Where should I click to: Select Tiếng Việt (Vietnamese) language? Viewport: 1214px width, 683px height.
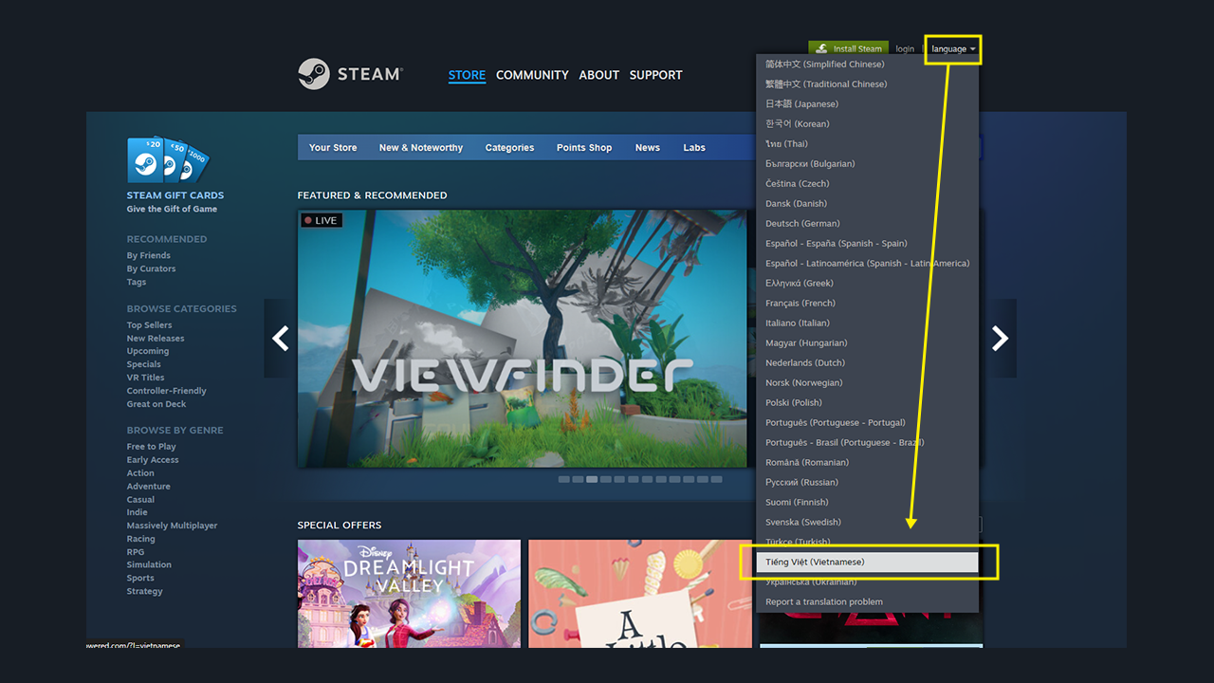coord(868,563)
